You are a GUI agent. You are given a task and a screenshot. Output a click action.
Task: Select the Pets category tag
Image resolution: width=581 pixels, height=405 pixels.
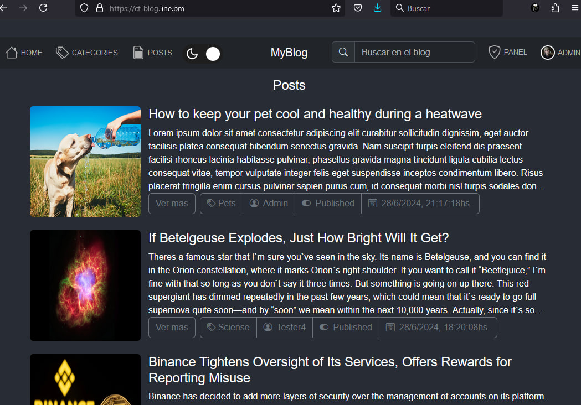coord(222,203)
